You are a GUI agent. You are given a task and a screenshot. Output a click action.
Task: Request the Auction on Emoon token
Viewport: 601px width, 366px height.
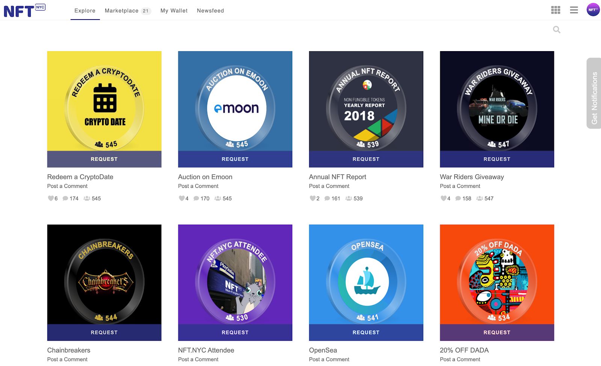235,159
